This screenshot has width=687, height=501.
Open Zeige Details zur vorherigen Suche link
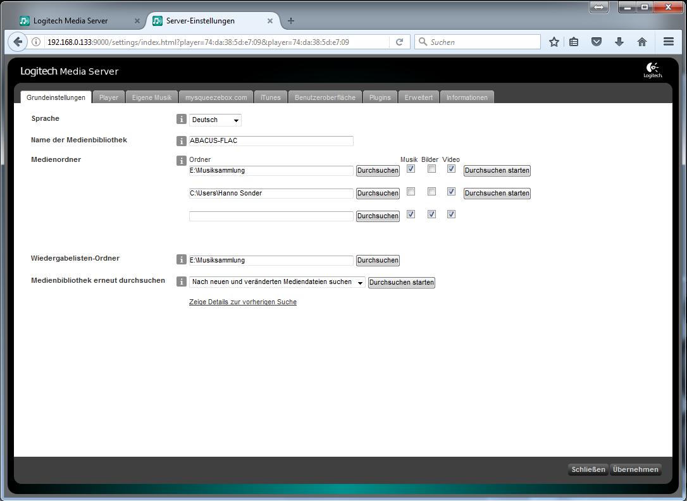(243, 302)
